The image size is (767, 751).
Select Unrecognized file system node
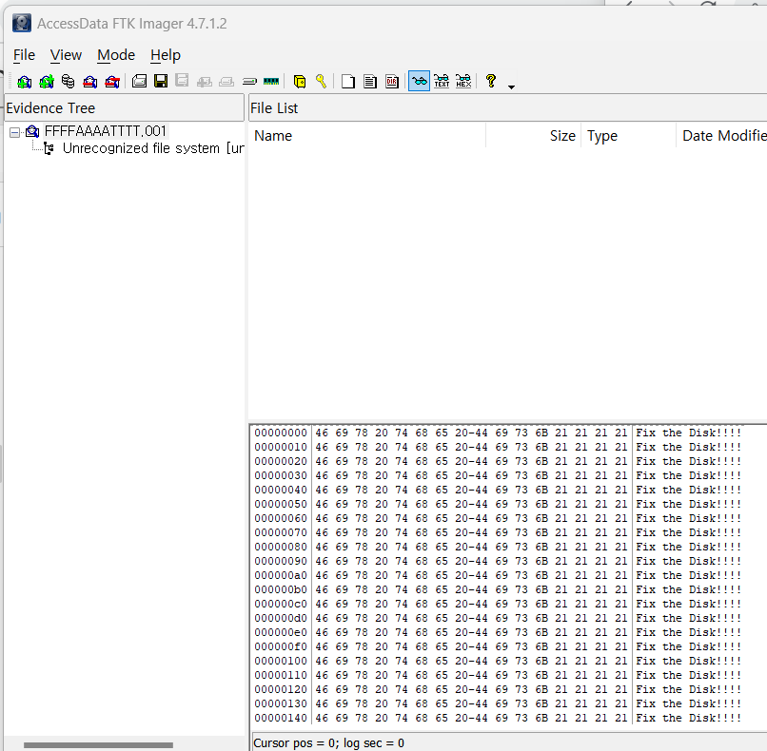pyautogui.click(x=153, y=148)
